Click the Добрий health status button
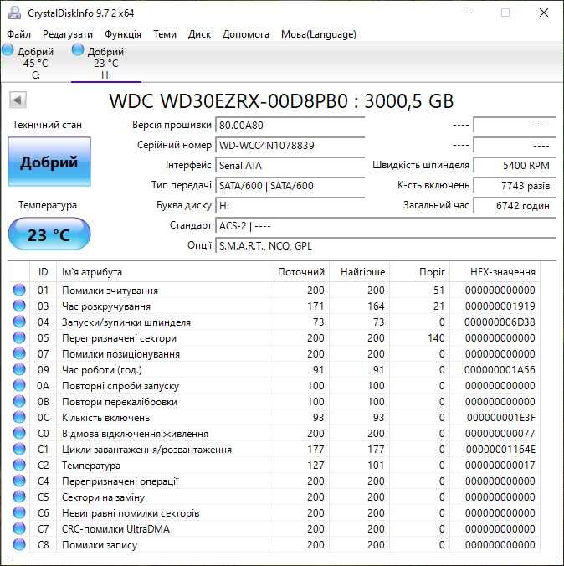This screenshot has width=564, height=566. [49, 162]
